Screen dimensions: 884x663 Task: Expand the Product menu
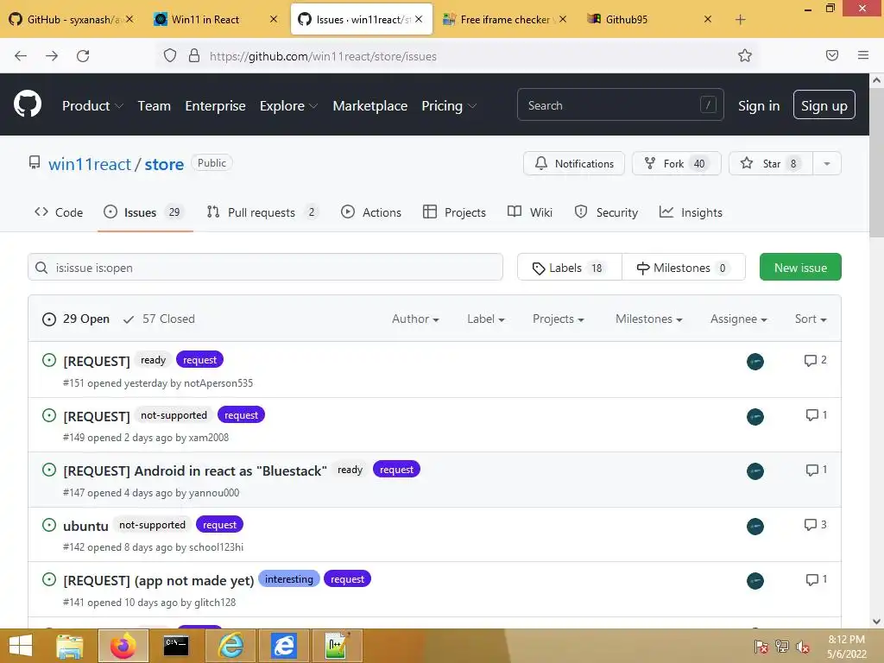[x=92, y=106]
